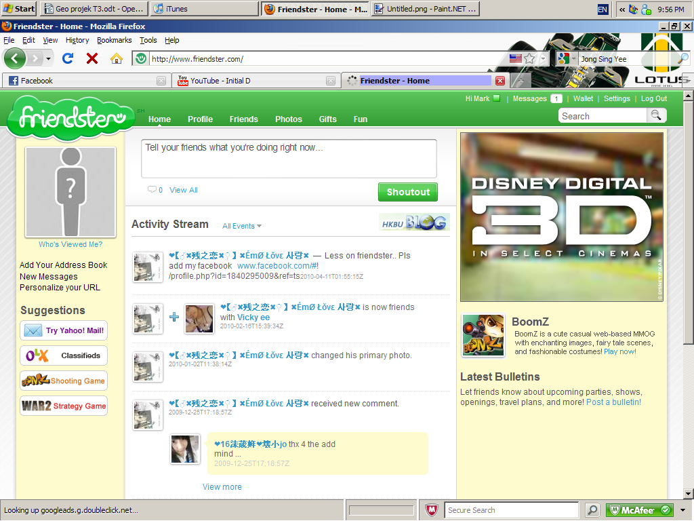694x521 pixels.
Task: Open the All Events filter dropdown
Action: [242, 226]
